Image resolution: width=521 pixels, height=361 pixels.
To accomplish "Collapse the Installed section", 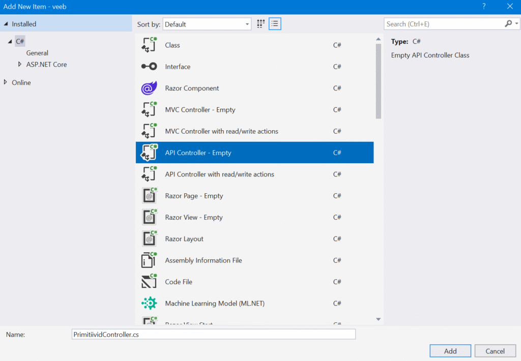I will (6, 24).
